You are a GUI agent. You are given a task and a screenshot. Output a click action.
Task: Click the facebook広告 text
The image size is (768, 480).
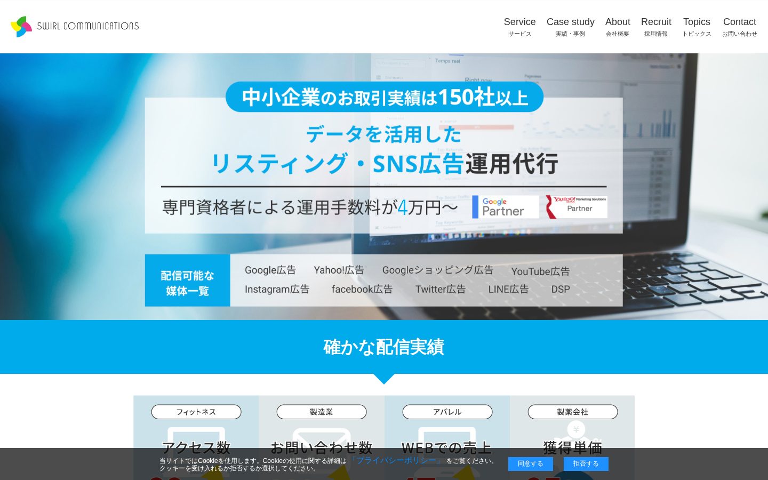click(x=362, y=289)
